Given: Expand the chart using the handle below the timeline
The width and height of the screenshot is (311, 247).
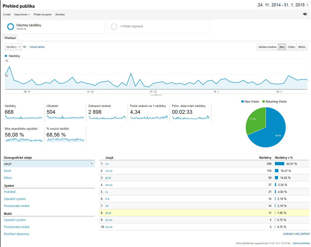Looking at the screenshot, I should click(x=156, y=94).
